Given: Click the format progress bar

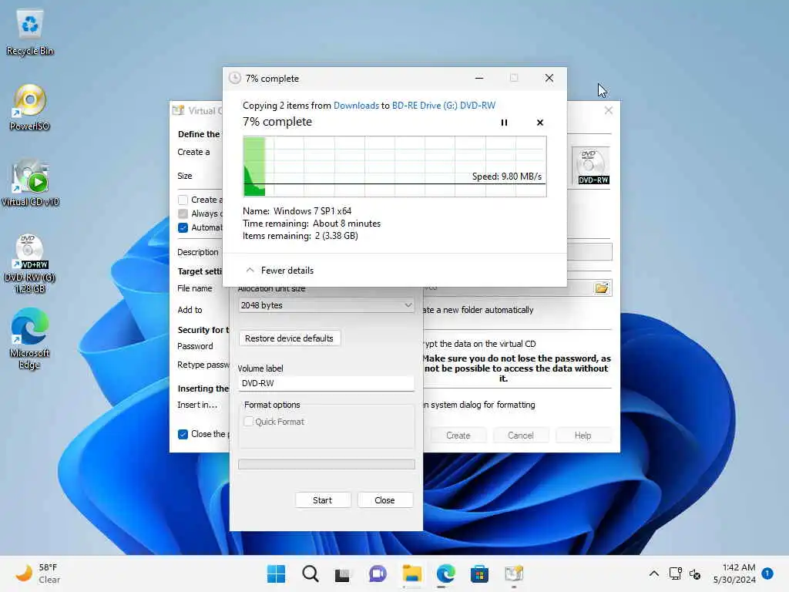Looking at the screenshot, I should click(327, 464).
